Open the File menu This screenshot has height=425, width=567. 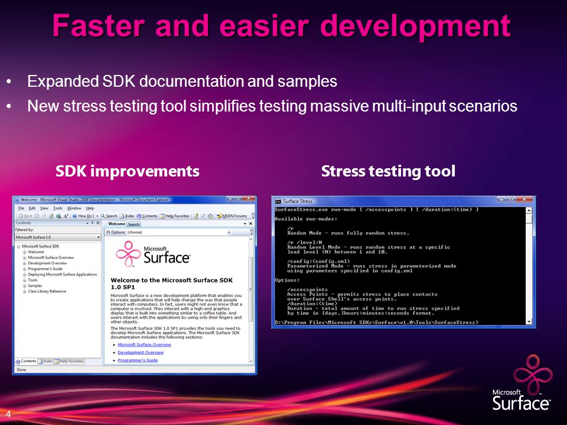(x=21, y=208)
